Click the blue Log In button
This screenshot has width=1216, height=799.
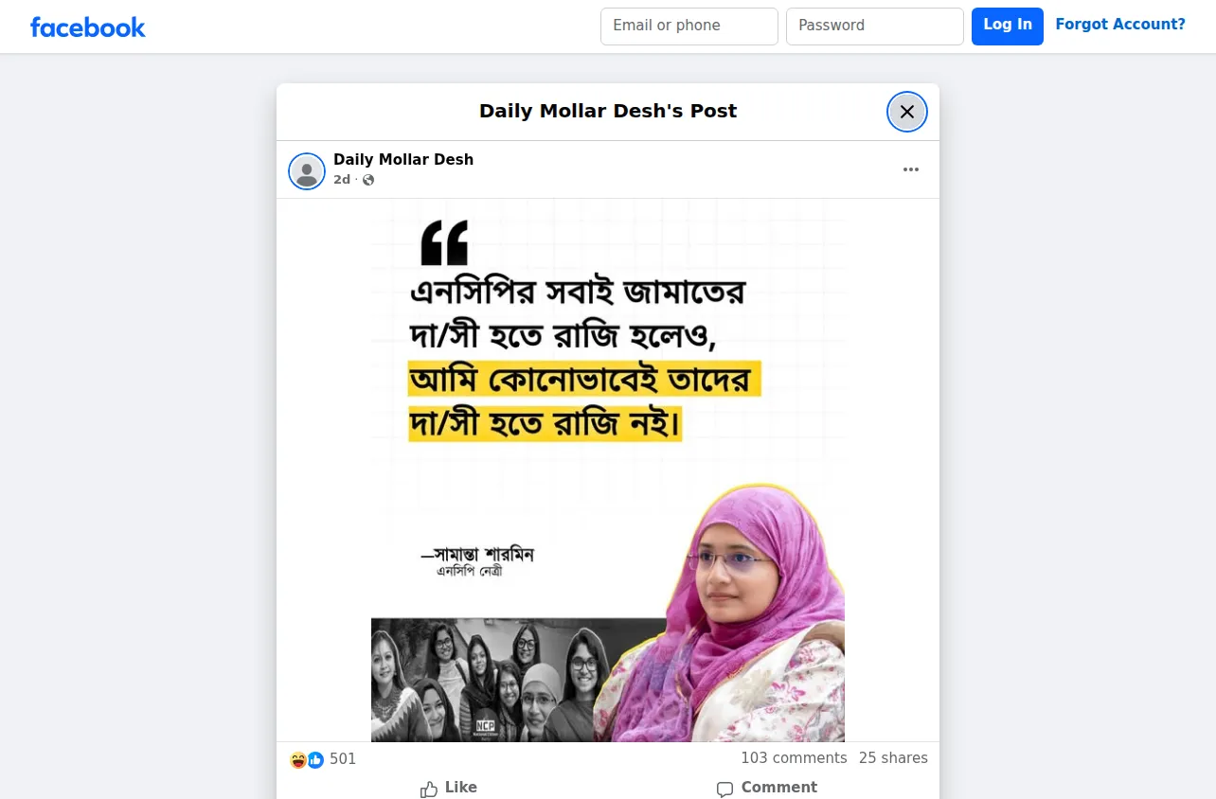click(x=1008, y=26)
